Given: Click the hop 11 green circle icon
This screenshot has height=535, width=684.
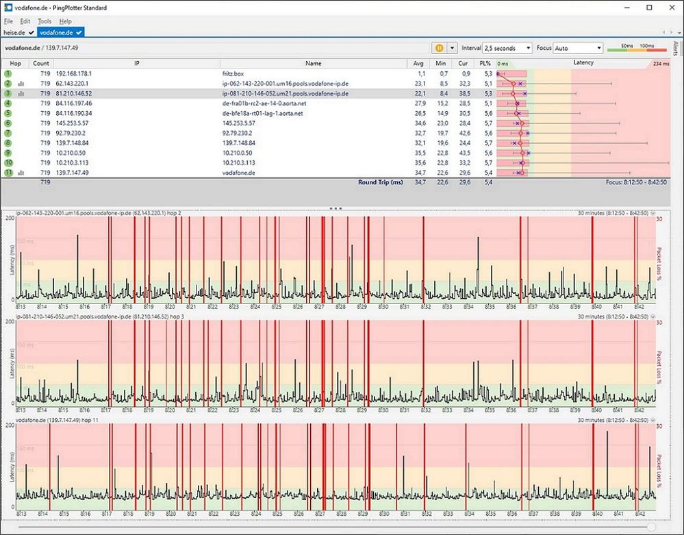Looking at the screenshot, I should tap(8, 173).
